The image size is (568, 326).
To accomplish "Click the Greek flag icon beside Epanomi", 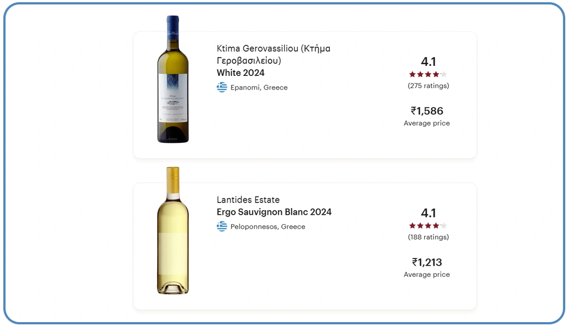I will pos(222,87).
